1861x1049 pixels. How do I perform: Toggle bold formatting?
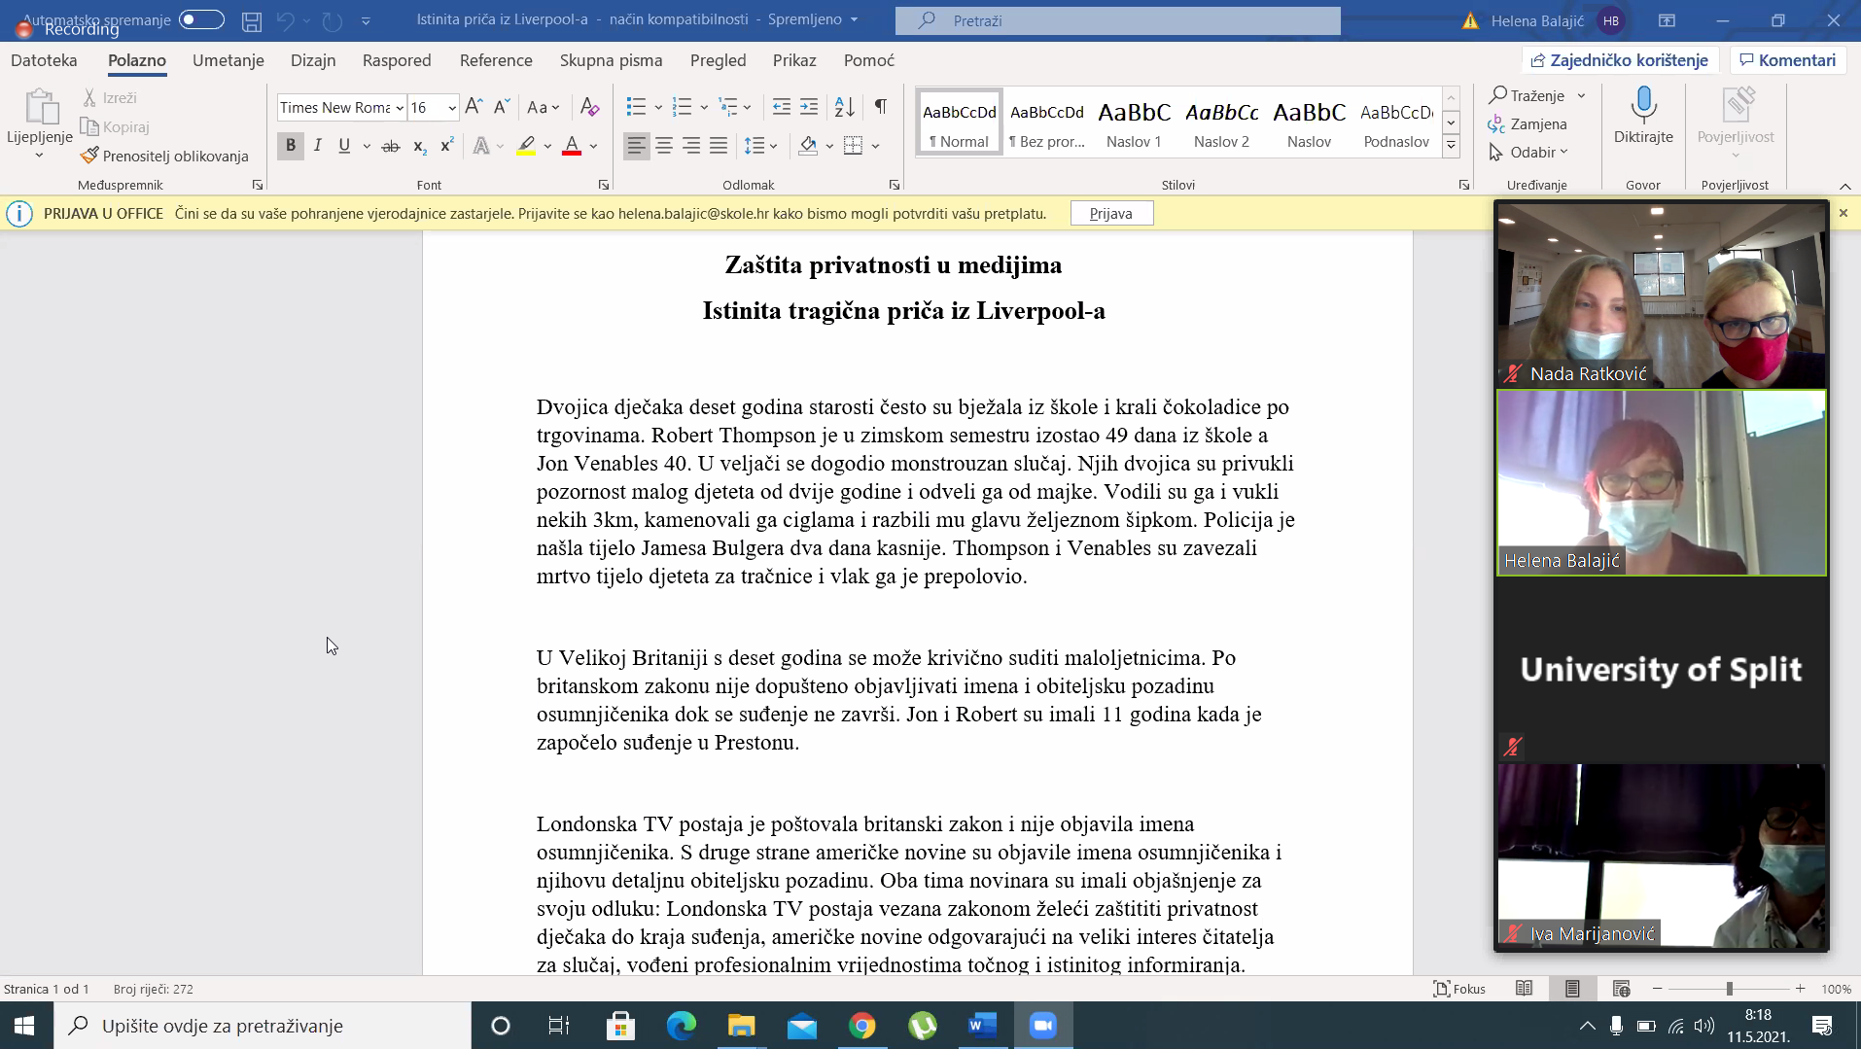pos(290,146)
